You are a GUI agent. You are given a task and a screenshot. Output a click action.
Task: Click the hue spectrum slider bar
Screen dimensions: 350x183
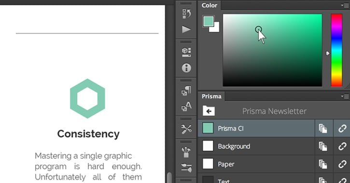pyautogui.click(x=336, y=50)
